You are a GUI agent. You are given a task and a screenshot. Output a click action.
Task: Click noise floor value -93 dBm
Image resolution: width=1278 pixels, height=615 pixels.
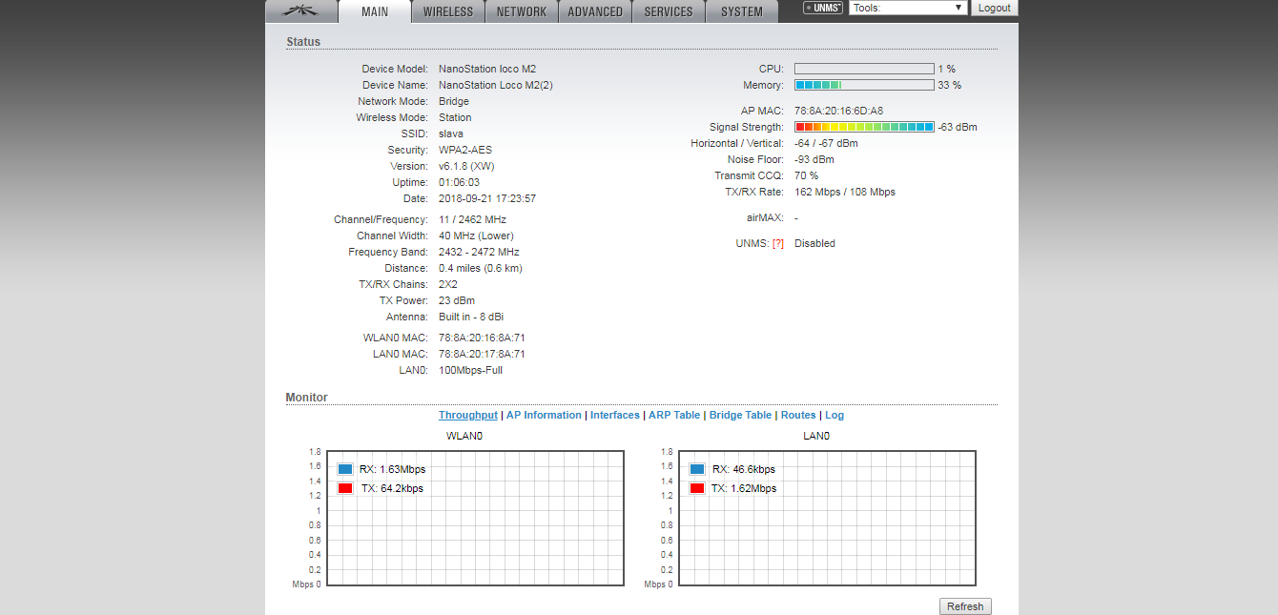pyautogui.click(x=814, y=159)
